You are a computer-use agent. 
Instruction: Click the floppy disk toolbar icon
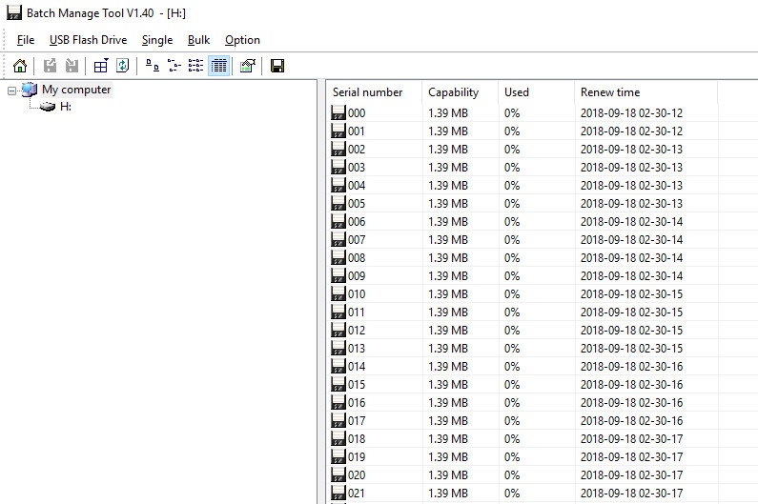coord(277,66)
